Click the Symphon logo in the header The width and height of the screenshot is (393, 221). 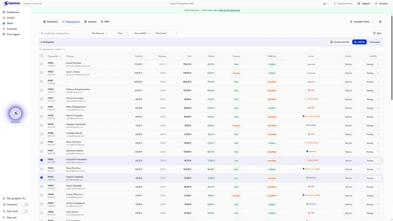pos(12,3)
